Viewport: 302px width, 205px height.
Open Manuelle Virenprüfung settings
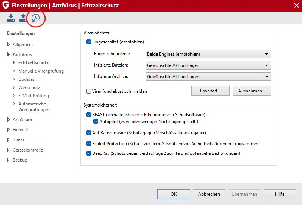[x=41, y=71]
